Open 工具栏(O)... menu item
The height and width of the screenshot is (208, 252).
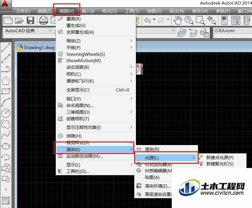pyautogui.click(x=96, y=171)
